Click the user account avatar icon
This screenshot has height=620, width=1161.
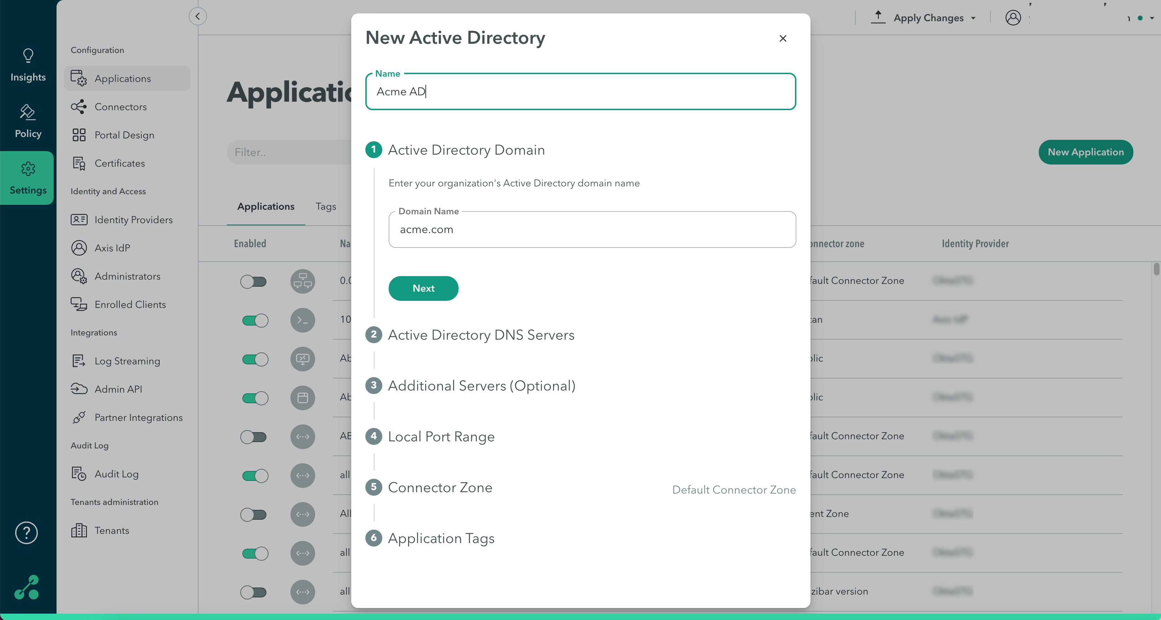click(1013, 18)
